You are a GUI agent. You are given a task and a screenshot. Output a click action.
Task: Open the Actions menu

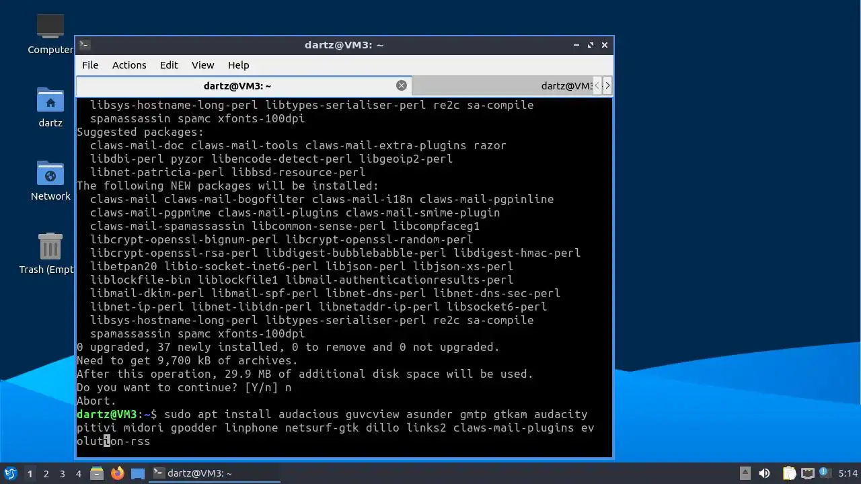[x=129, y=65]
